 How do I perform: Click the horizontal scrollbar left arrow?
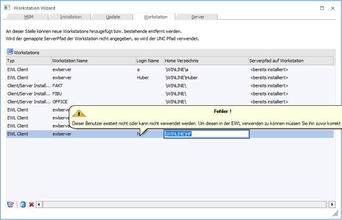[x=39, y=204]
